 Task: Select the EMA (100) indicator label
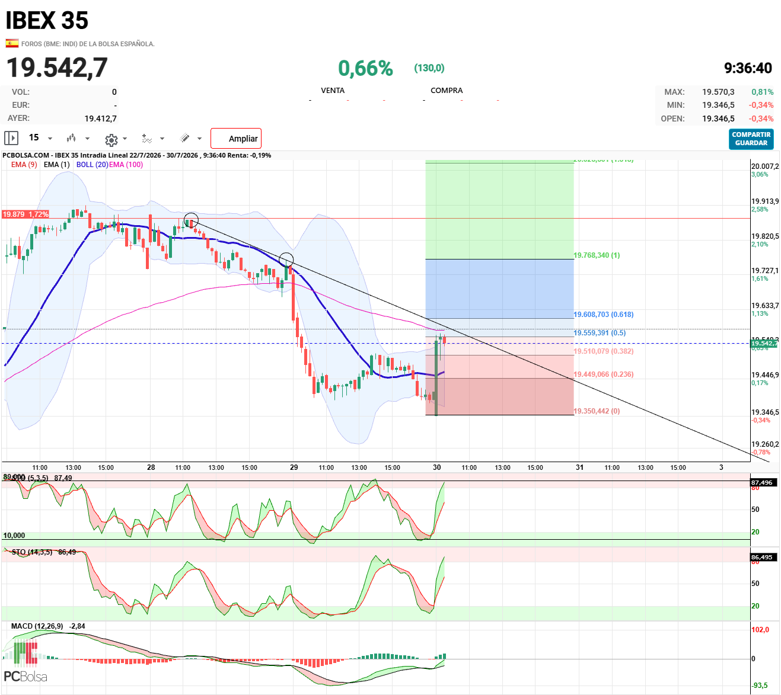pos(126,165)
